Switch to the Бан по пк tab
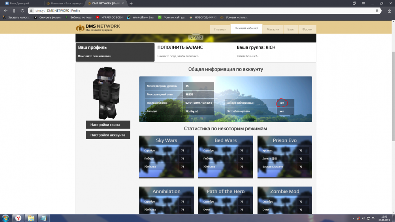395x222 pixels. [64, 3]
